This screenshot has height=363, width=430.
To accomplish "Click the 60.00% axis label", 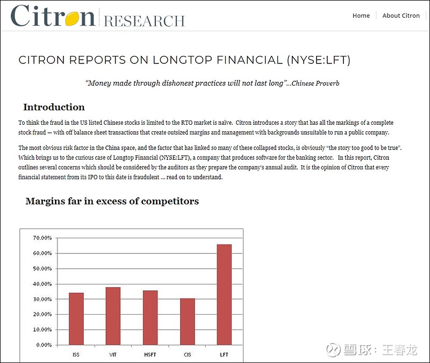I will click(42, 253).
